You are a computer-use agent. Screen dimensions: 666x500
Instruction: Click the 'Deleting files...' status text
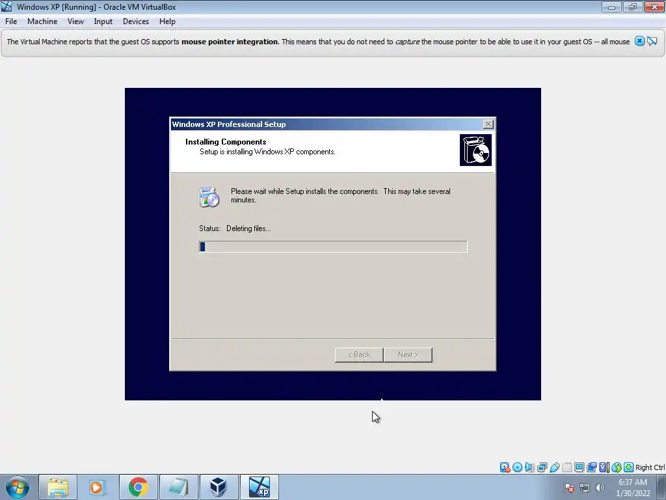click(248, 229)
